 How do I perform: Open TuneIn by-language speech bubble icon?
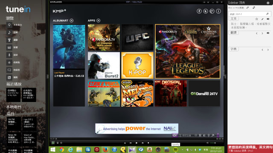[x=9, y=70]
